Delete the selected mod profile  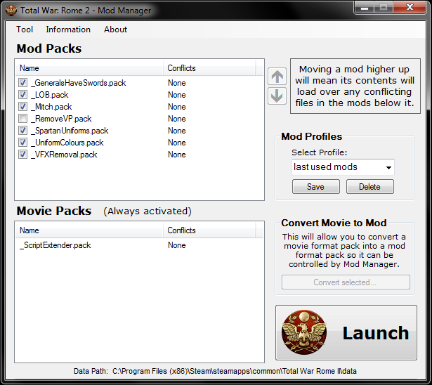click(370, 187)
